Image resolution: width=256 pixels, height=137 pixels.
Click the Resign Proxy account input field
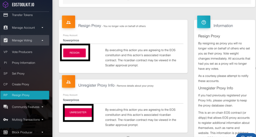pos(123,40)
